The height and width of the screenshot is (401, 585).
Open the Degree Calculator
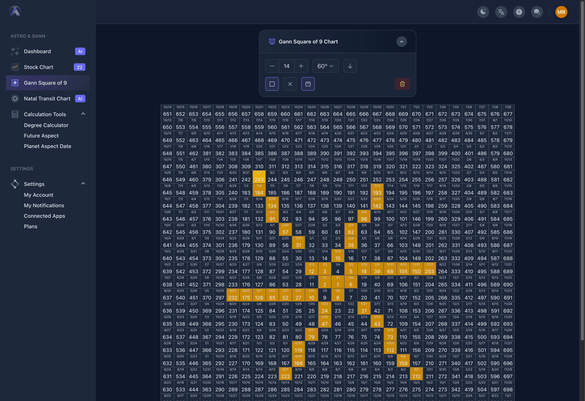click(46, 125)
